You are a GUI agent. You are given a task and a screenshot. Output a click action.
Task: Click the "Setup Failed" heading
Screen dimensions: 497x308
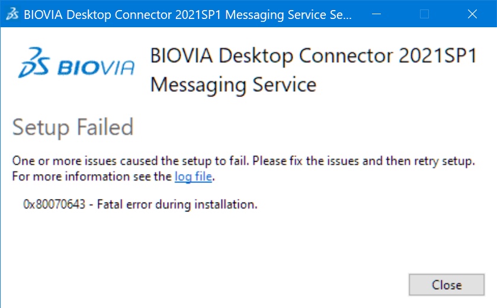[x=73, y=127]
